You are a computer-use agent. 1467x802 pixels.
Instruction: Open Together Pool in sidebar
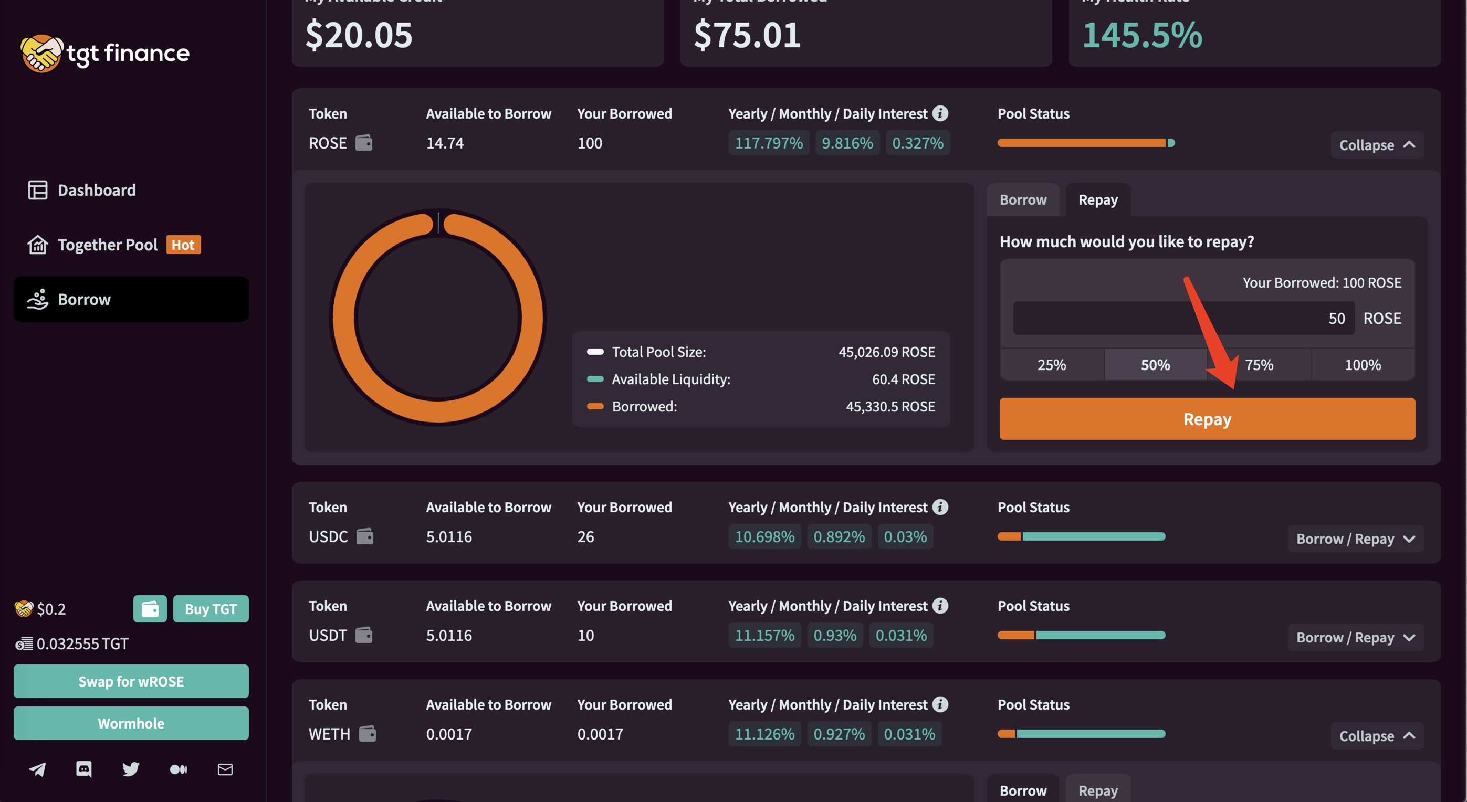tap(108, 245)
